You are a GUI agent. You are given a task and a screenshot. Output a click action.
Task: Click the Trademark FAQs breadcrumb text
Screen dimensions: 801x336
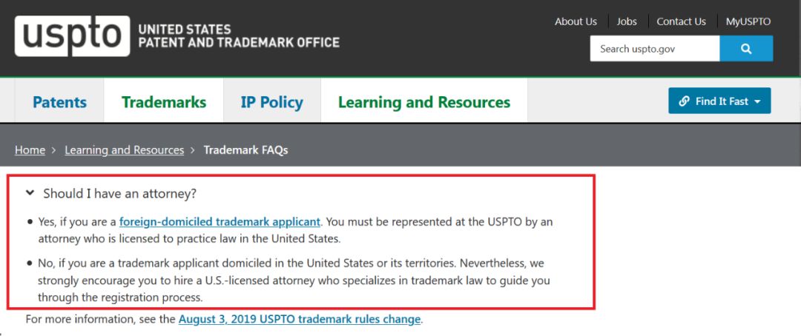[x=245, y=149]
